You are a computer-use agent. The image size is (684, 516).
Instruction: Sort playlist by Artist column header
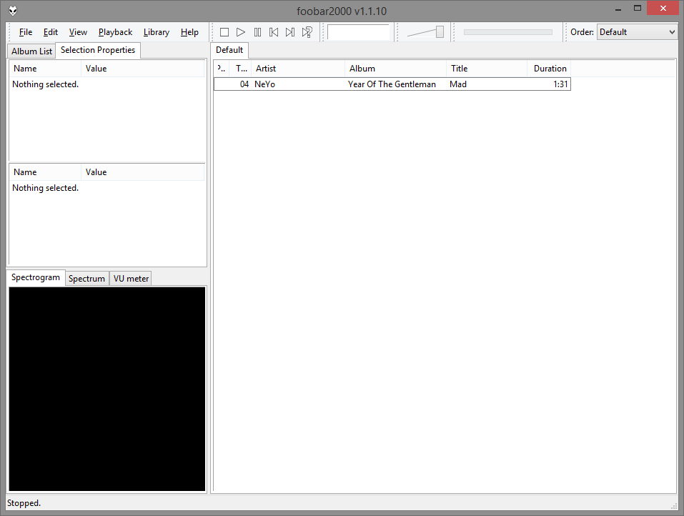tap(297, 69)
